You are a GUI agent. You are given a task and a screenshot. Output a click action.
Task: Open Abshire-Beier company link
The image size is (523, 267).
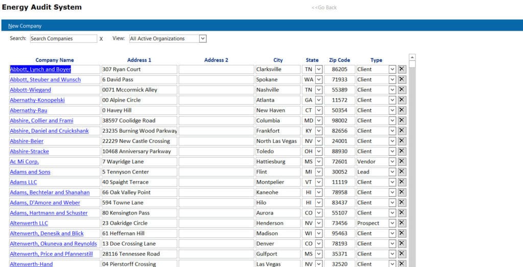pyautogui.click(x=27, y=141)
